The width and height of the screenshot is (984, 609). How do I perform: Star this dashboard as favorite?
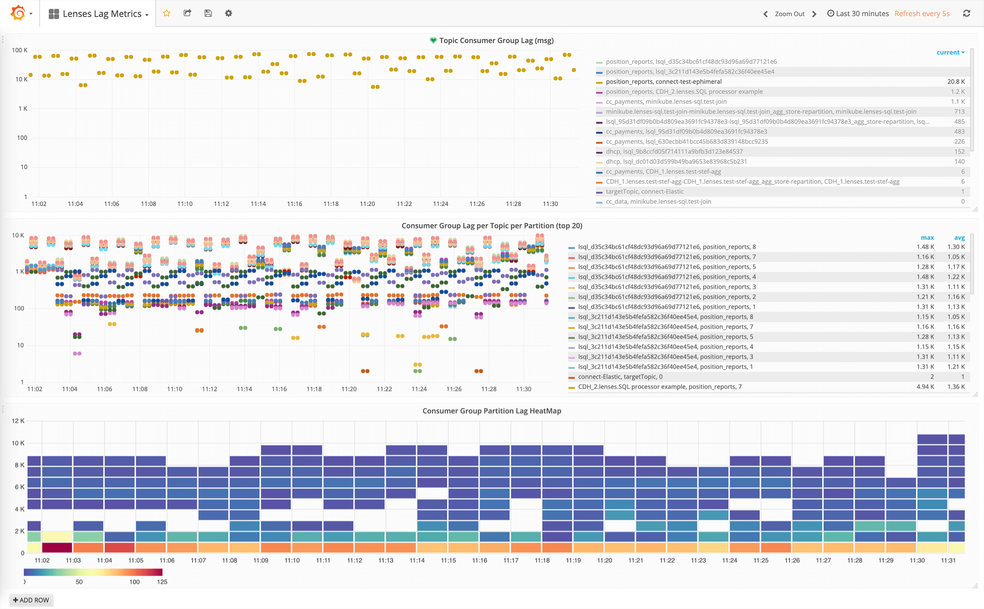pos(167,13)
